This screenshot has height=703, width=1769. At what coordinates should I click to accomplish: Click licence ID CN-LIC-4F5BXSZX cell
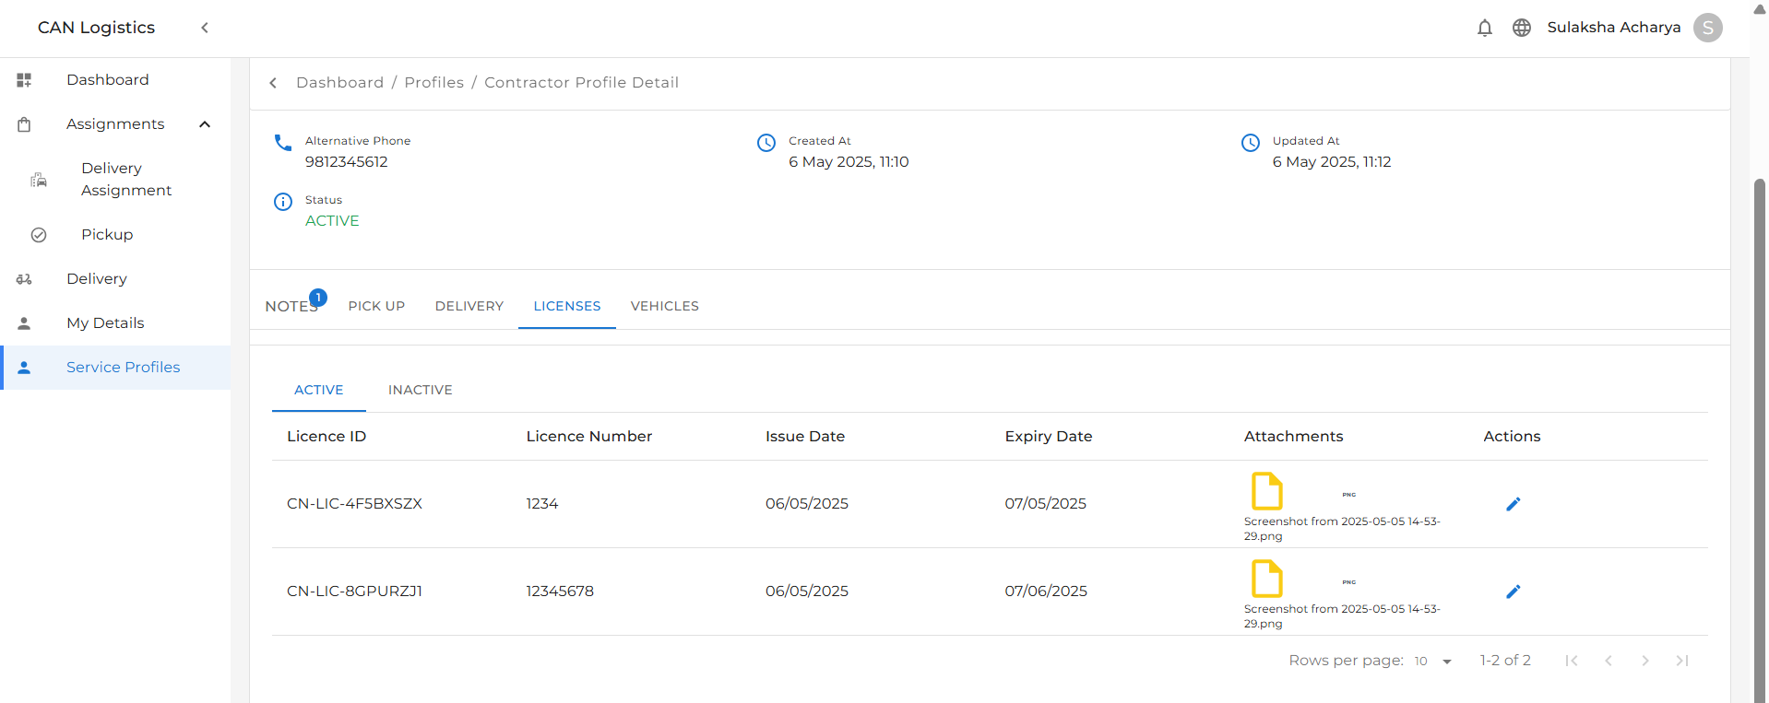[355, 504]
